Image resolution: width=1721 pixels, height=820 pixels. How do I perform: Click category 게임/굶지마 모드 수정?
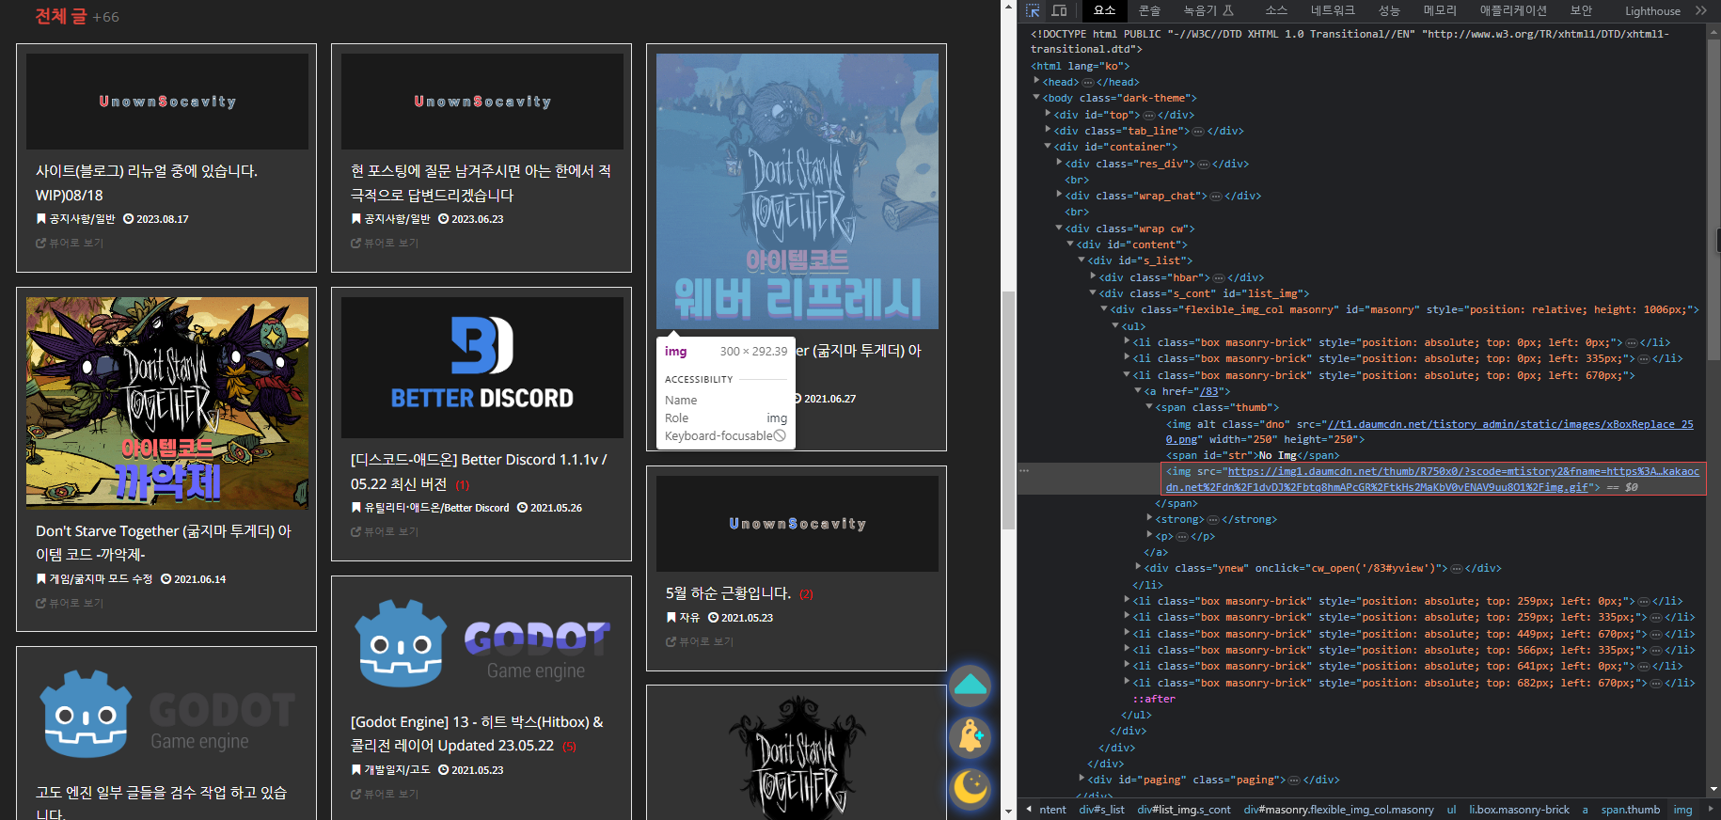[x=101, y=579]
